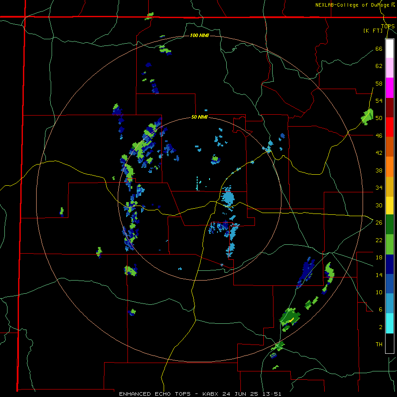Click the 50 legend value

click(379, 118)
